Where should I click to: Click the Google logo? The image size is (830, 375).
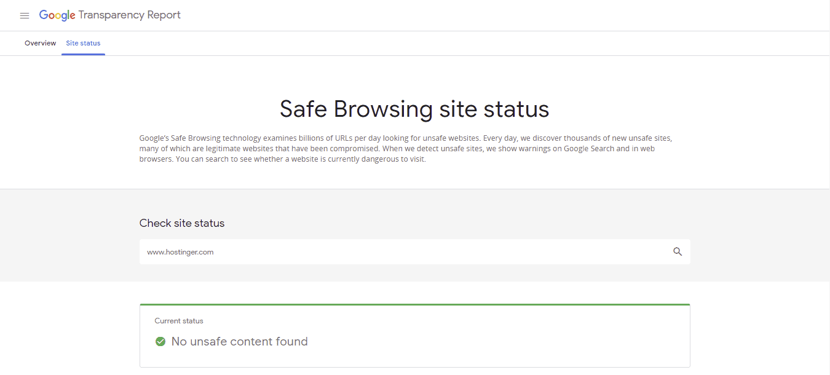click(57, 15)
